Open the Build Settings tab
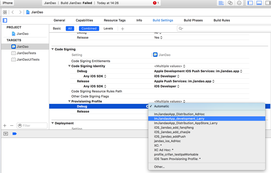 tap(163, 20)
